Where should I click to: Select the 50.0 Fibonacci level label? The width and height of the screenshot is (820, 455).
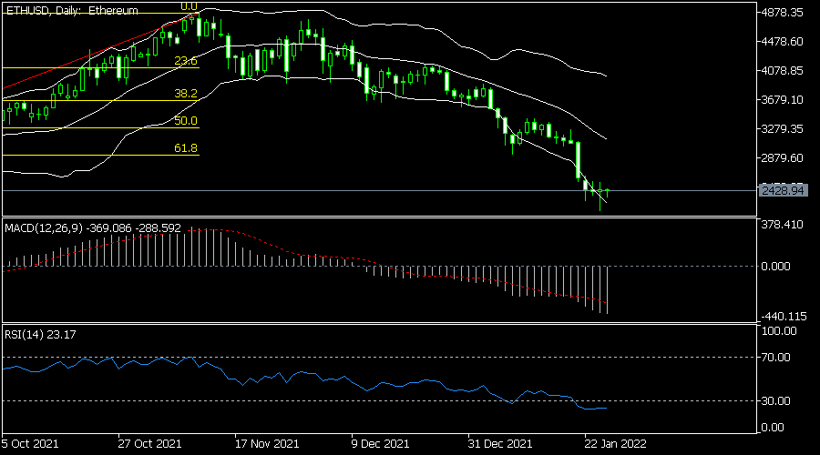click(186, 121)
